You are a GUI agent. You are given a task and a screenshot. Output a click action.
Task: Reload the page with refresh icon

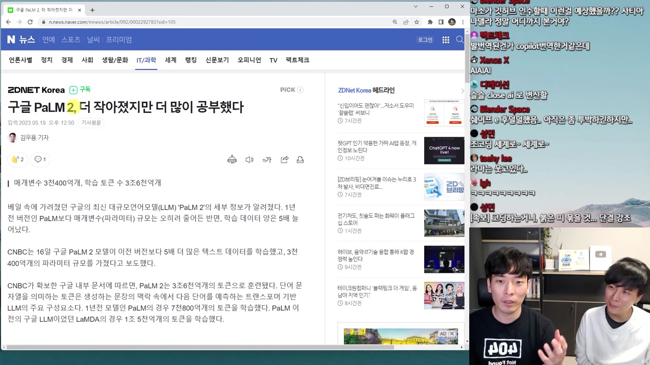click(x=30, y=22)
